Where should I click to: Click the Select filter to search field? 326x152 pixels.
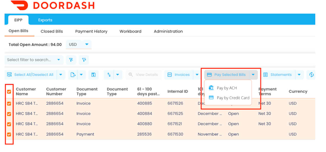[34, 60]
